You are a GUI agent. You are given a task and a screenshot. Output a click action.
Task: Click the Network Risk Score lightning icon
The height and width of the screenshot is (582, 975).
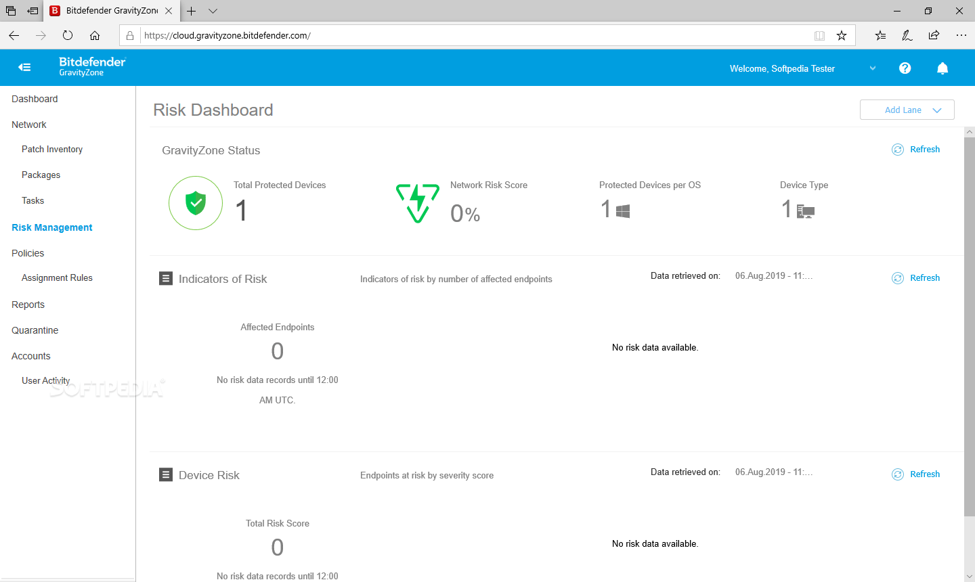pyautogui.click(x=418, y=203)
